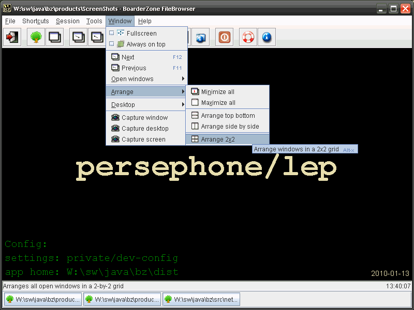
Task: Click the blue info circle toolbar icon
Action: tap(267, 37)
